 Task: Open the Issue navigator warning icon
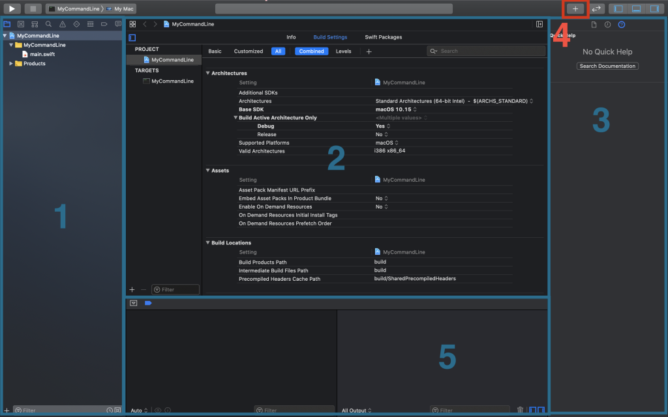[63, 24]
